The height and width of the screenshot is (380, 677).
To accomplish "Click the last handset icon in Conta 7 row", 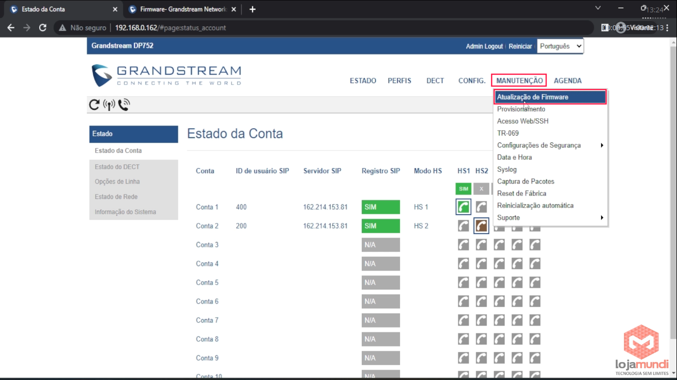I will [535, 320].
